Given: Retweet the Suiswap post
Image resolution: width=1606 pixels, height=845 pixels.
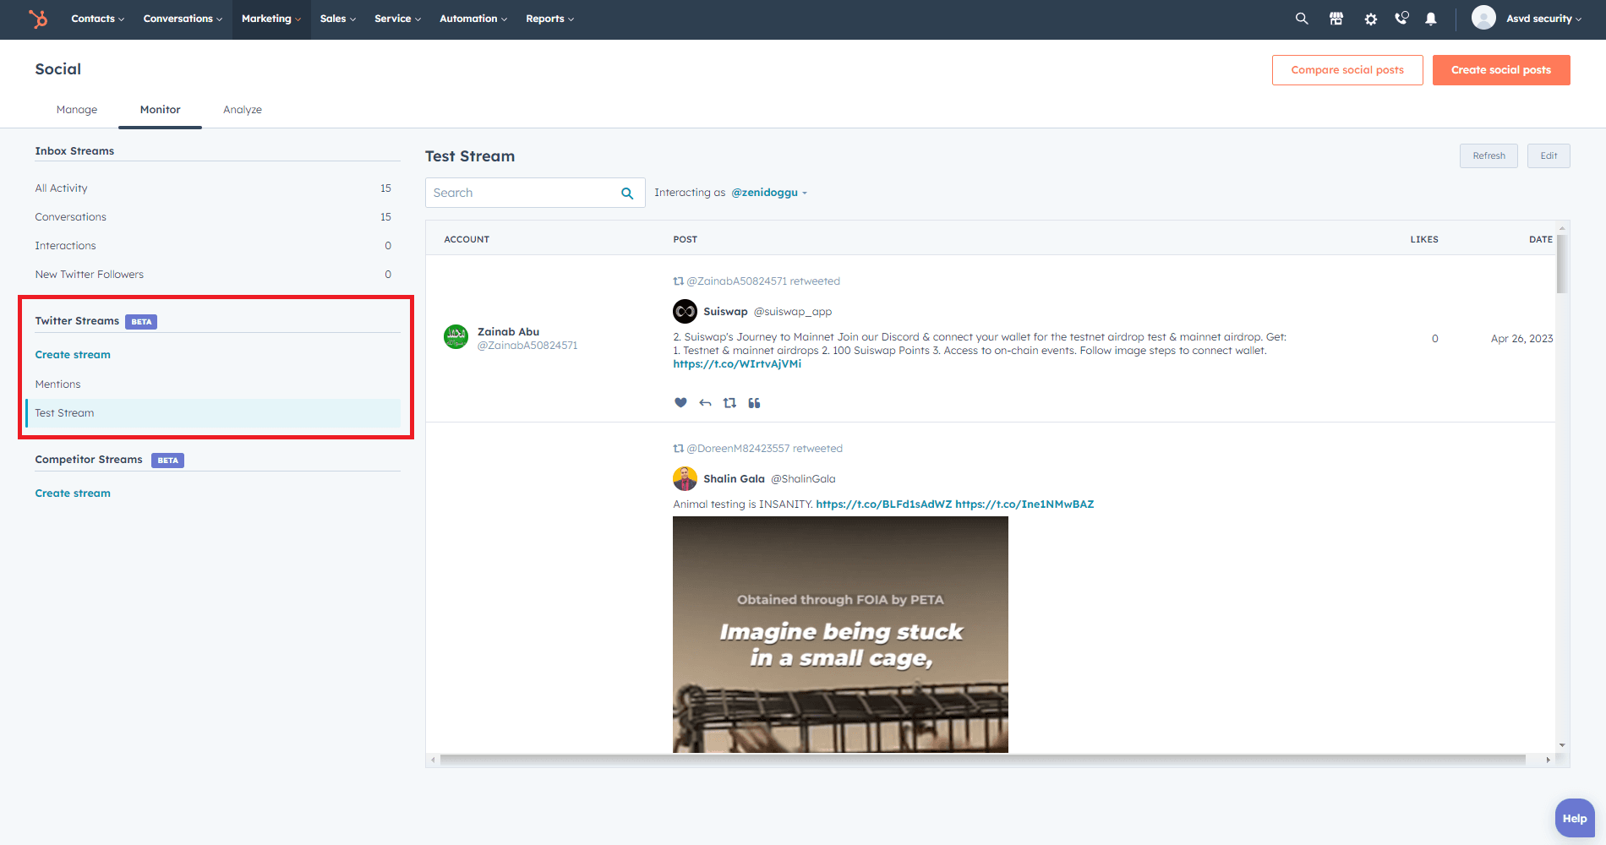Looking at the screenshot, I should [729, 403].
